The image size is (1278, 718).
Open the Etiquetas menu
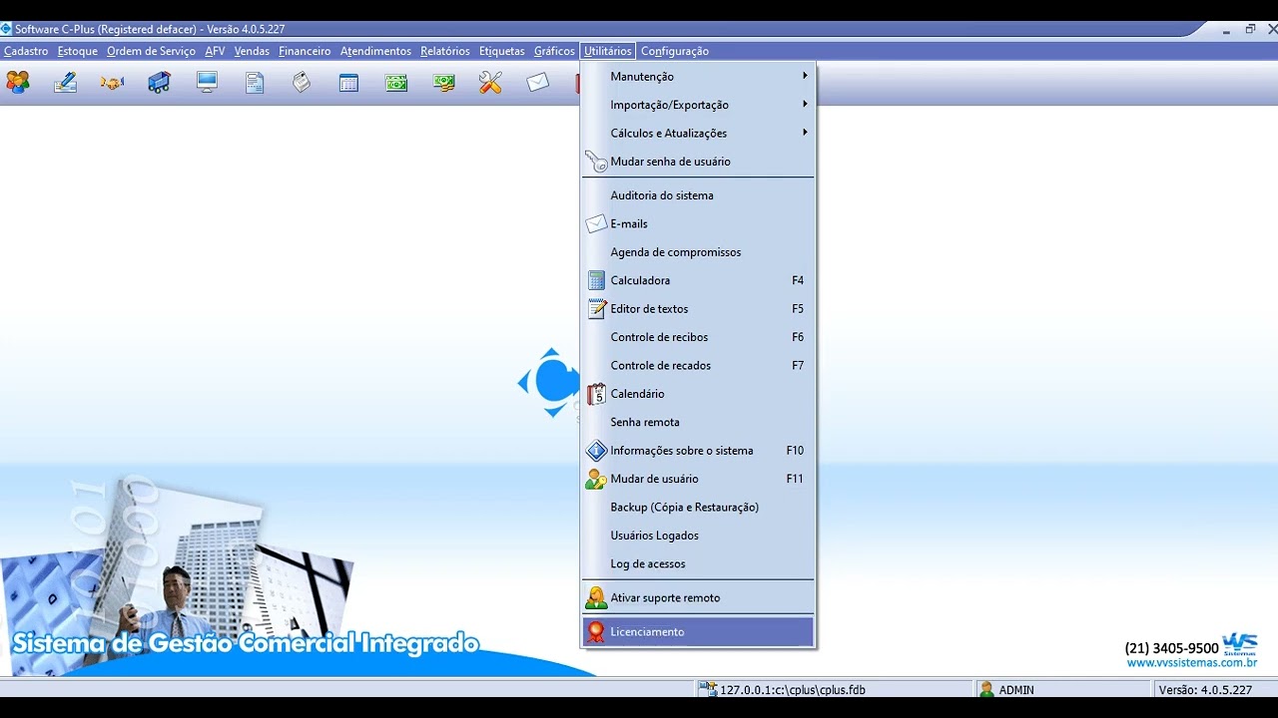click(x=501, y=51)
